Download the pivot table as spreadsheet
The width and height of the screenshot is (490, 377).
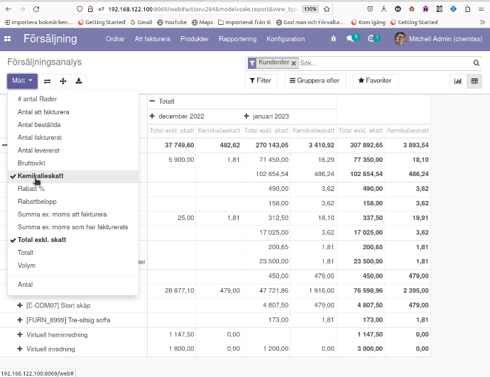pos(79,81)
